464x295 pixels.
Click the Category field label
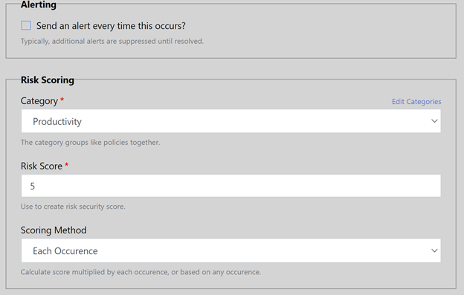(x=39, y=101)
